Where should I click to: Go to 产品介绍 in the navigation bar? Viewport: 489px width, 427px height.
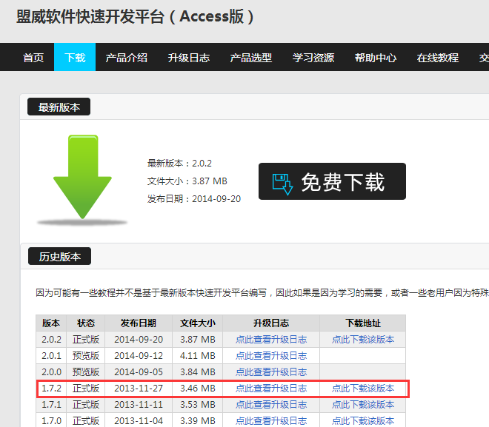tap(127, 58)
